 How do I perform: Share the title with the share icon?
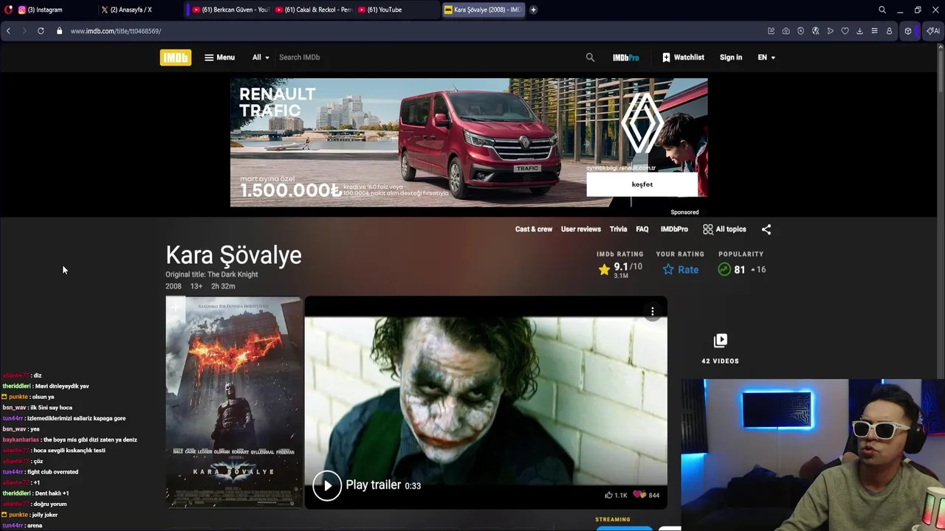(x=766, y=229)
